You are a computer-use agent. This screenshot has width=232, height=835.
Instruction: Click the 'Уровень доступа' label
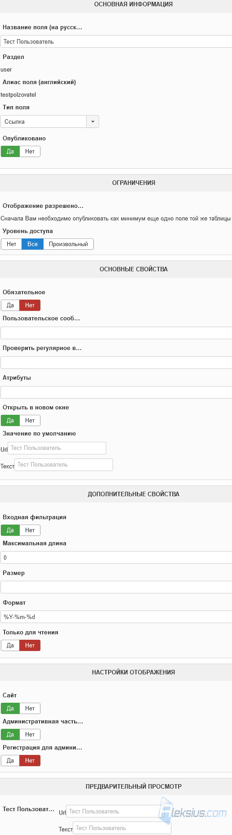pos(28,231)
